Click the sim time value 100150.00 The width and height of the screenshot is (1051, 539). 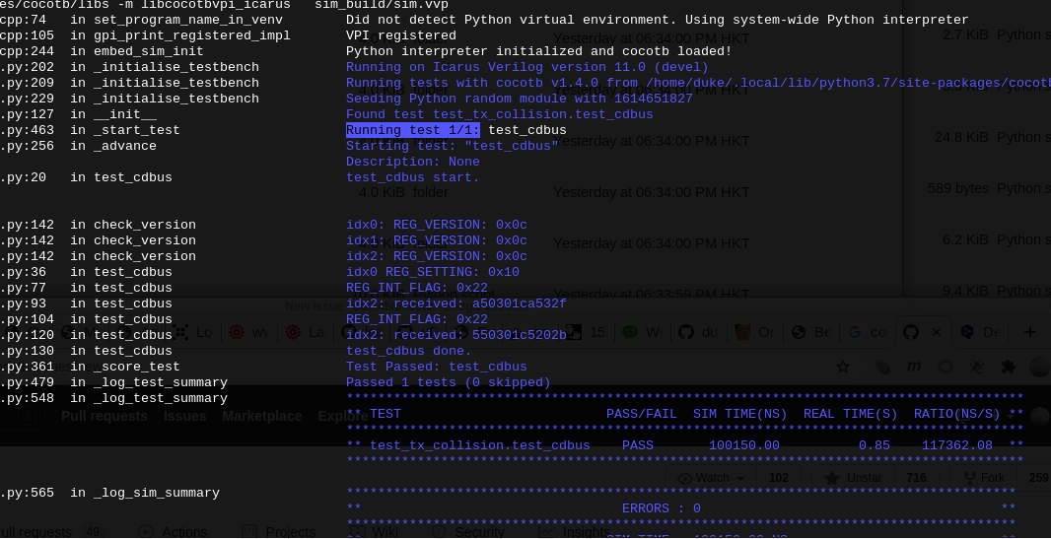point(744,445)
